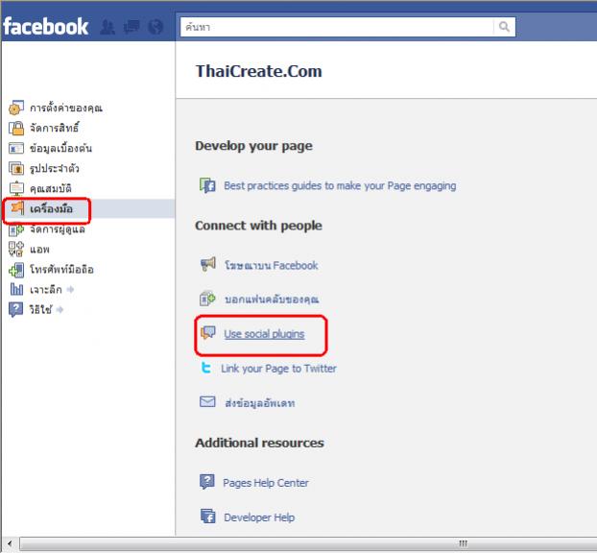Select คุณสมบัติ in sidebar
Viewport: 597px width, 553px height.
point(51,188)
